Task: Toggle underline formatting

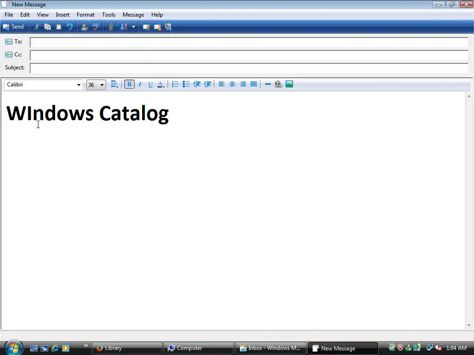Action: click(150, 84)
